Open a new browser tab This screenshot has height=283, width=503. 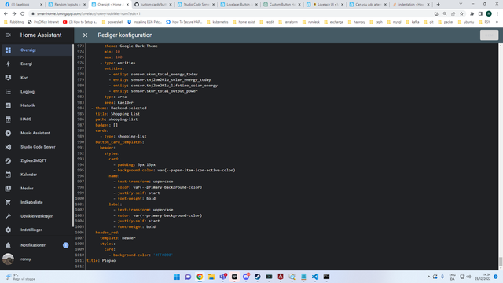[x=439, y=5]
